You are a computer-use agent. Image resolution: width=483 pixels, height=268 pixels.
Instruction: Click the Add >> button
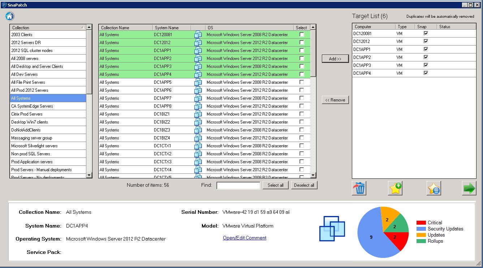pyautogui.click(x=335, y=59)
